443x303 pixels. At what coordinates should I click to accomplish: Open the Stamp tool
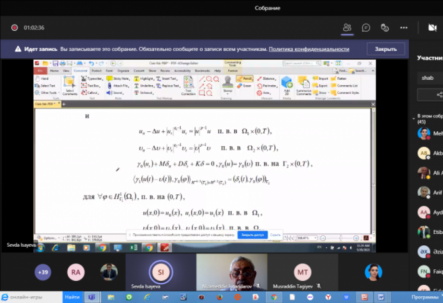pyautogui.click(x=227, y=85)
